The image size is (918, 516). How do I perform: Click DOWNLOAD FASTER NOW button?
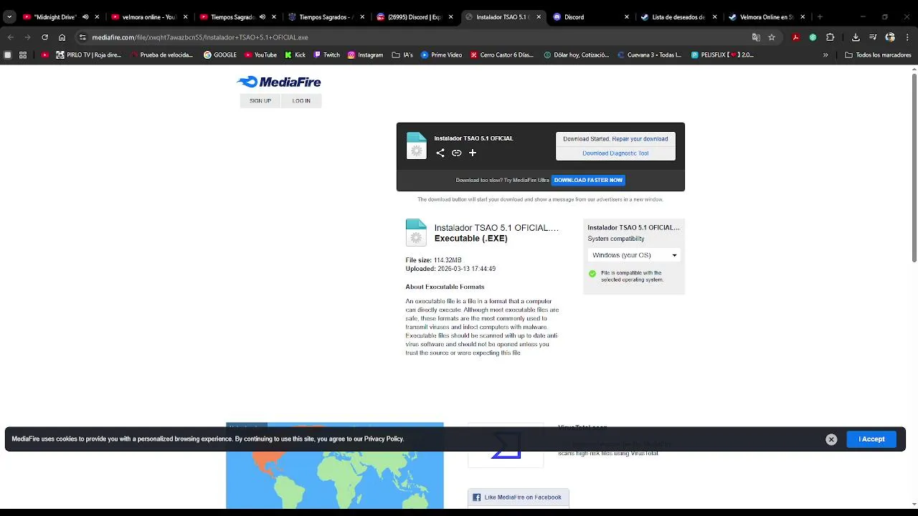588,181
